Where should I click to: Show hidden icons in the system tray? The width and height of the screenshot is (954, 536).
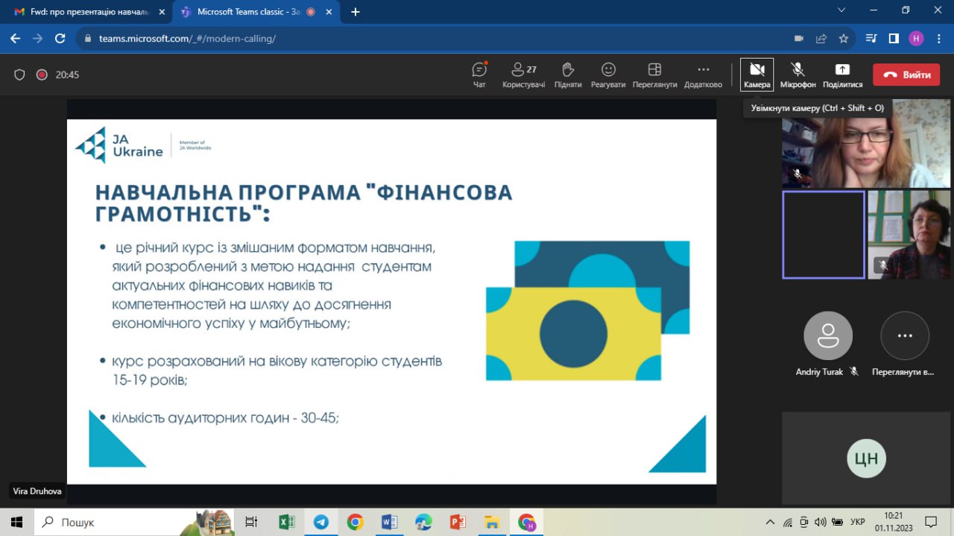(x=769, y=523)
